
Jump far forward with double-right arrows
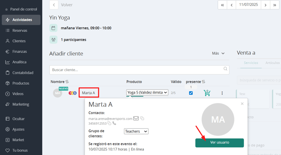click(274, 5)
